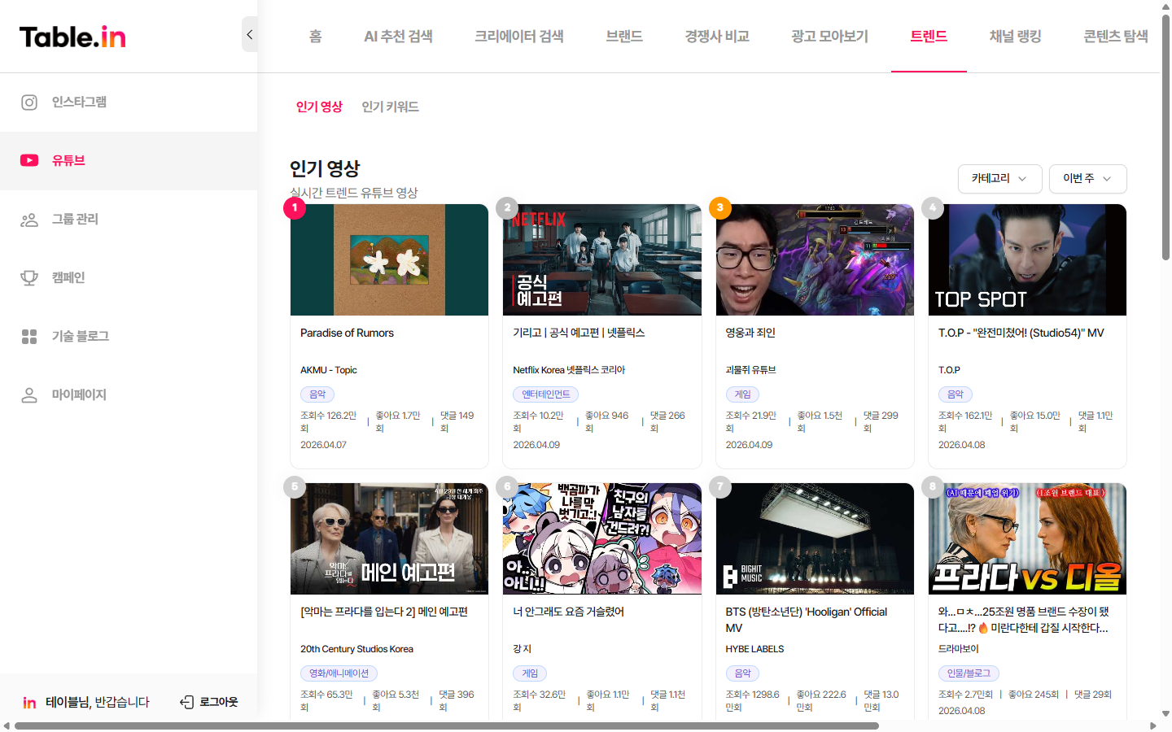Go to 마이페이지 via its sidebar icon

29,394
